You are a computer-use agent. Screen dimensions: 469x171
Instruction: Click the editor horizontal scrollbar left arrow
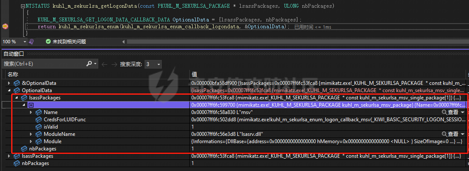coord(123,42)
